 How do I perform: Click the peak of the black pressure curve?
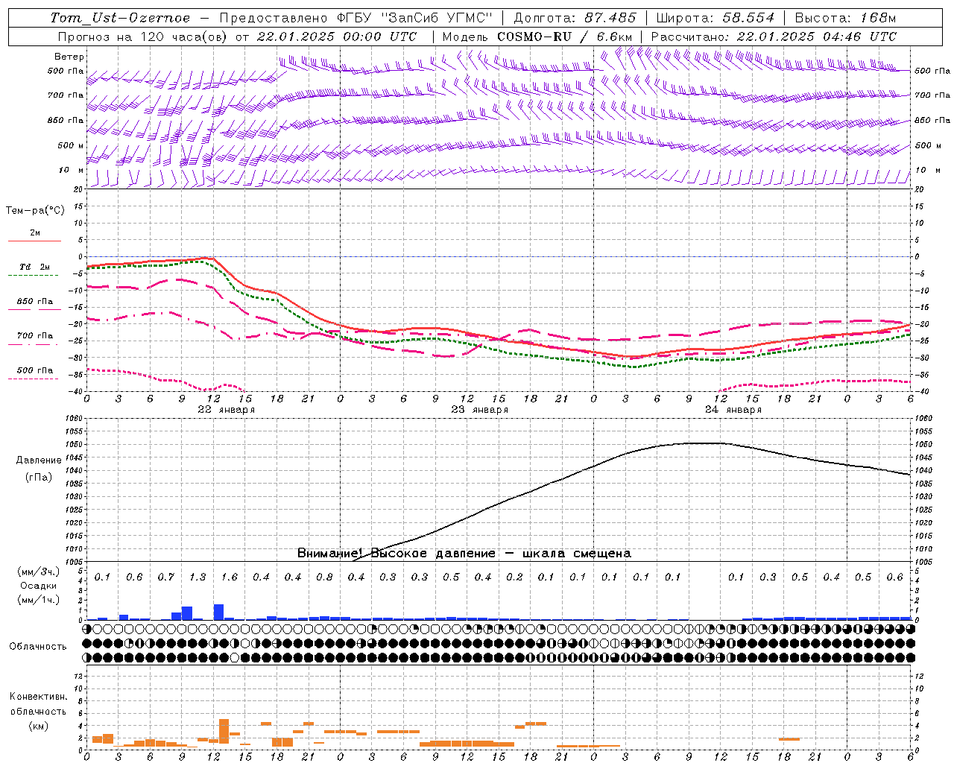pos(701,443)
